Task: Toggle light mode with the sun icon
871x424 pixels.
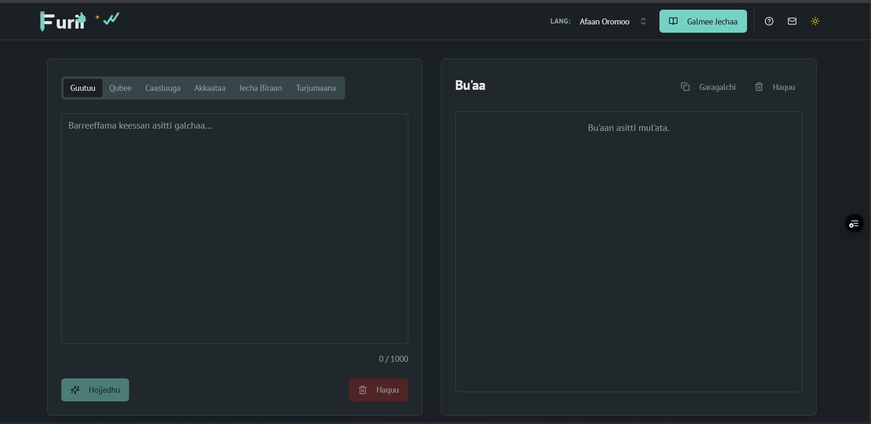Action: point(815,21)
